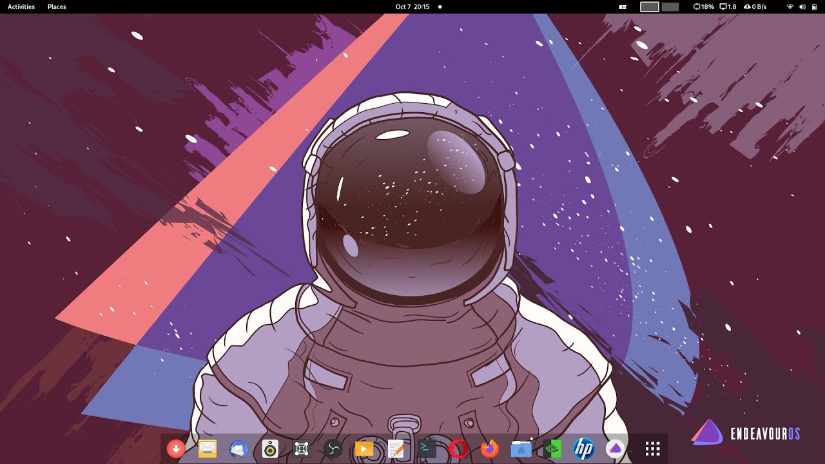The height and width of the screenshot is (464, 825).
Task: Launch the text editor notepad icon
Action: tap(396, 449)
